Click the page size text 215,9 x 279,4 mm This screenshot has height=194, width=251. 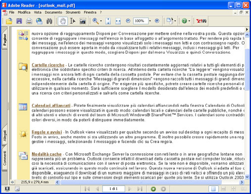tap(35, 182)
